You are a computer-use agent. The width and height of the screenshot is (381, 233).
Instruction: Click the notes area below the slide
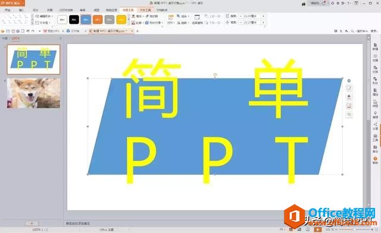pyautogui.click(x=78, y=223)
